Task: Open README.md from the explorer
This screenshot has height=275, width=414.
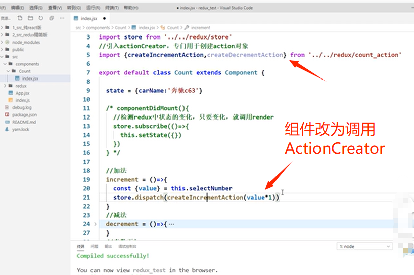Action: pos(24,122)
